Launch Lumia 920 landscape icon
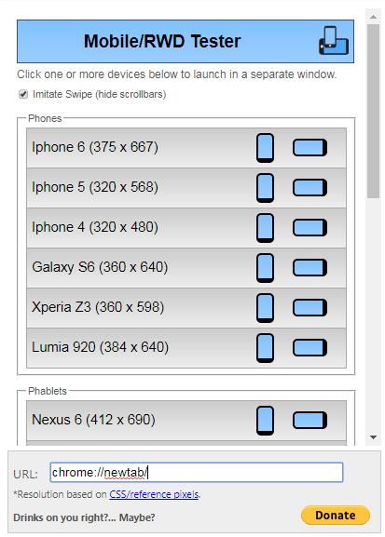 coord(309,348)
